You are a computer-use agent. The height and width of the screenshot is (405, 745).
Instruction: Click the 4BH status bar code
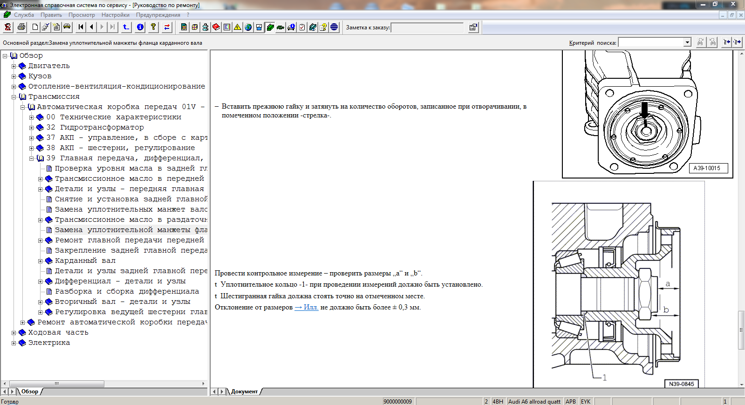[x=498, y=401]
